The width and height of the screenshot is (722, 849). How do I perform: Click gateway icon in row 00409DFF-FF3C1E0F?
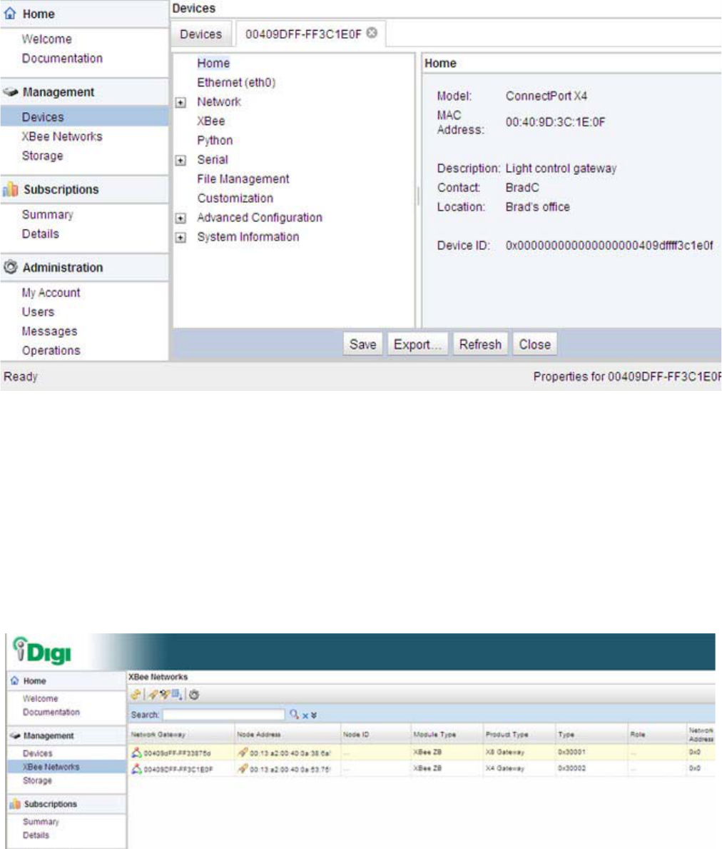coord(137,768)
